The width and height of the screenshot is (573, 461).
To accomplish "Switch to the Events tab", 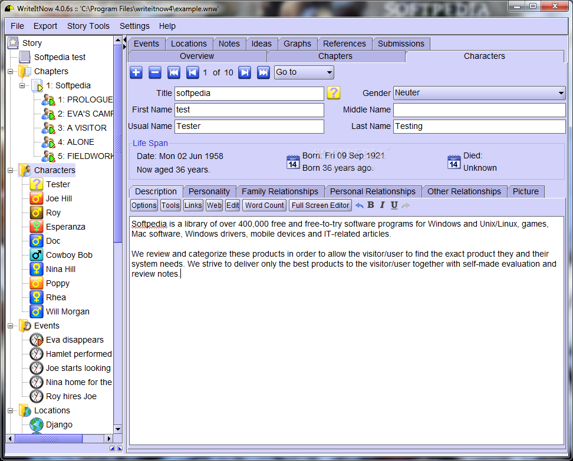I will coord(147,44).
